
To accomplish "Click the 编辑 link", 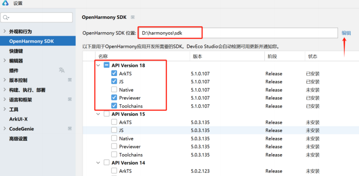I will pyautogui.click(x=346, y=33).
